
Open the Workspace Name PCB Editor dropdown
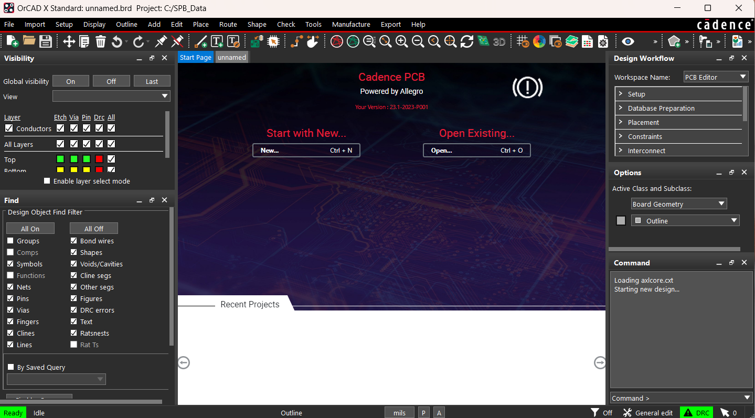tap(716, 77)
